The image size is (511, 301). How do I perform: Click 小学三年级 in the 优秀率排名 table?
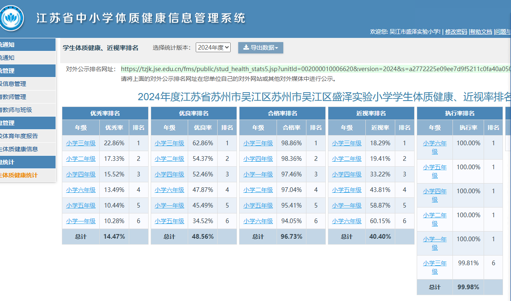81,143
